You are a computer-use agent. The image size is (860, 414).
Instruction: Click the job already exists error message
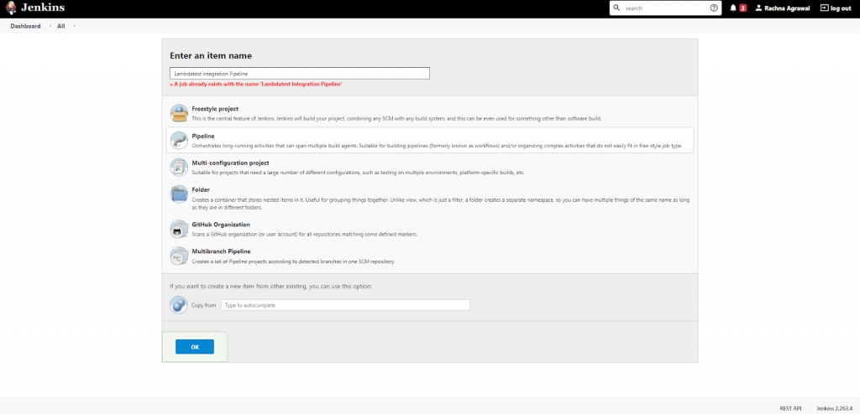pyautogui.click(x=256, y=85)
